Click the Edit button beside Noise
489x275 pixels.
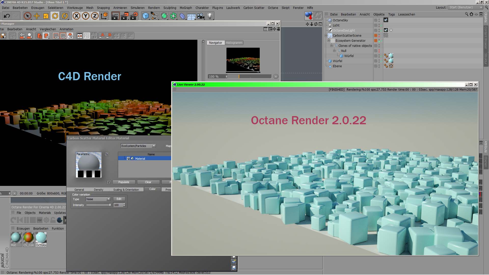click(x=119, y=199)
